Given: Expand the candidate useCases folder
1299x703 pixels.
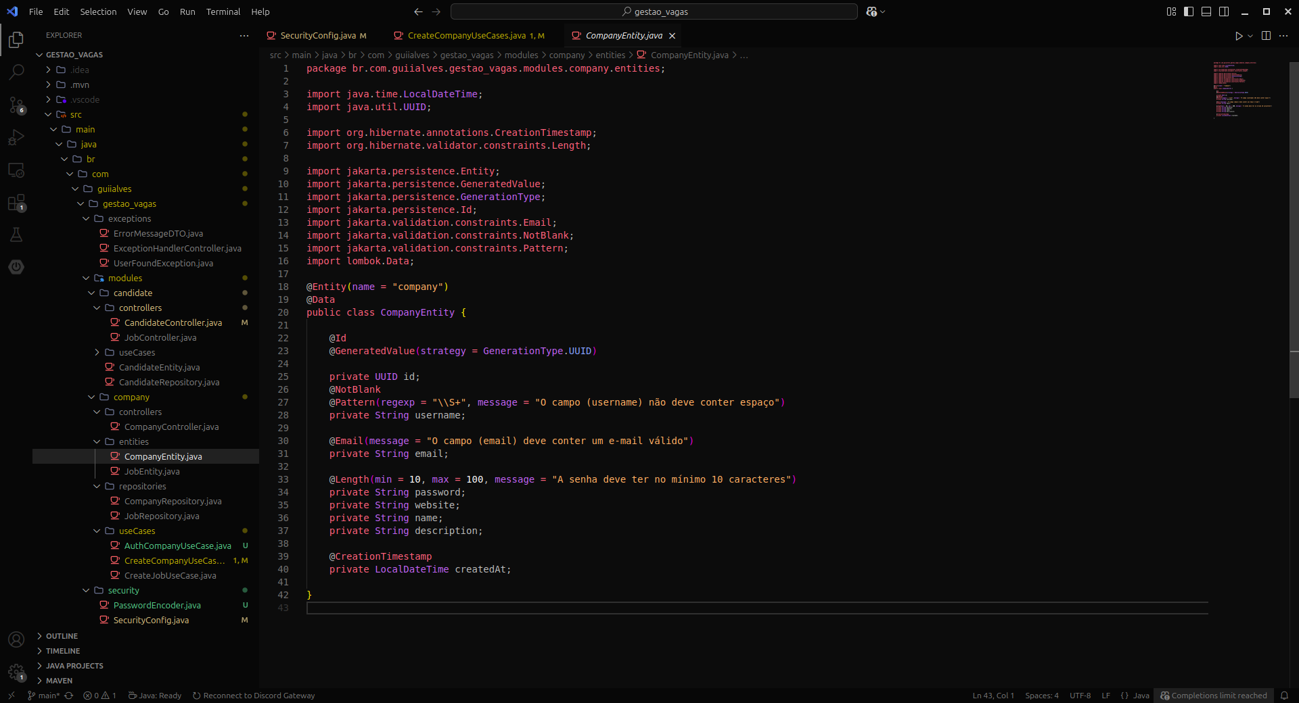Looking at the screenshot, I should point(97,352).
